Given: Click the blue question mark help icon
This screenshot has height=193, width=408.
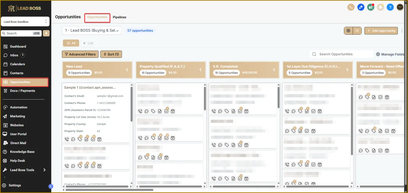Looking at the screenshot, I should [390, 7].
